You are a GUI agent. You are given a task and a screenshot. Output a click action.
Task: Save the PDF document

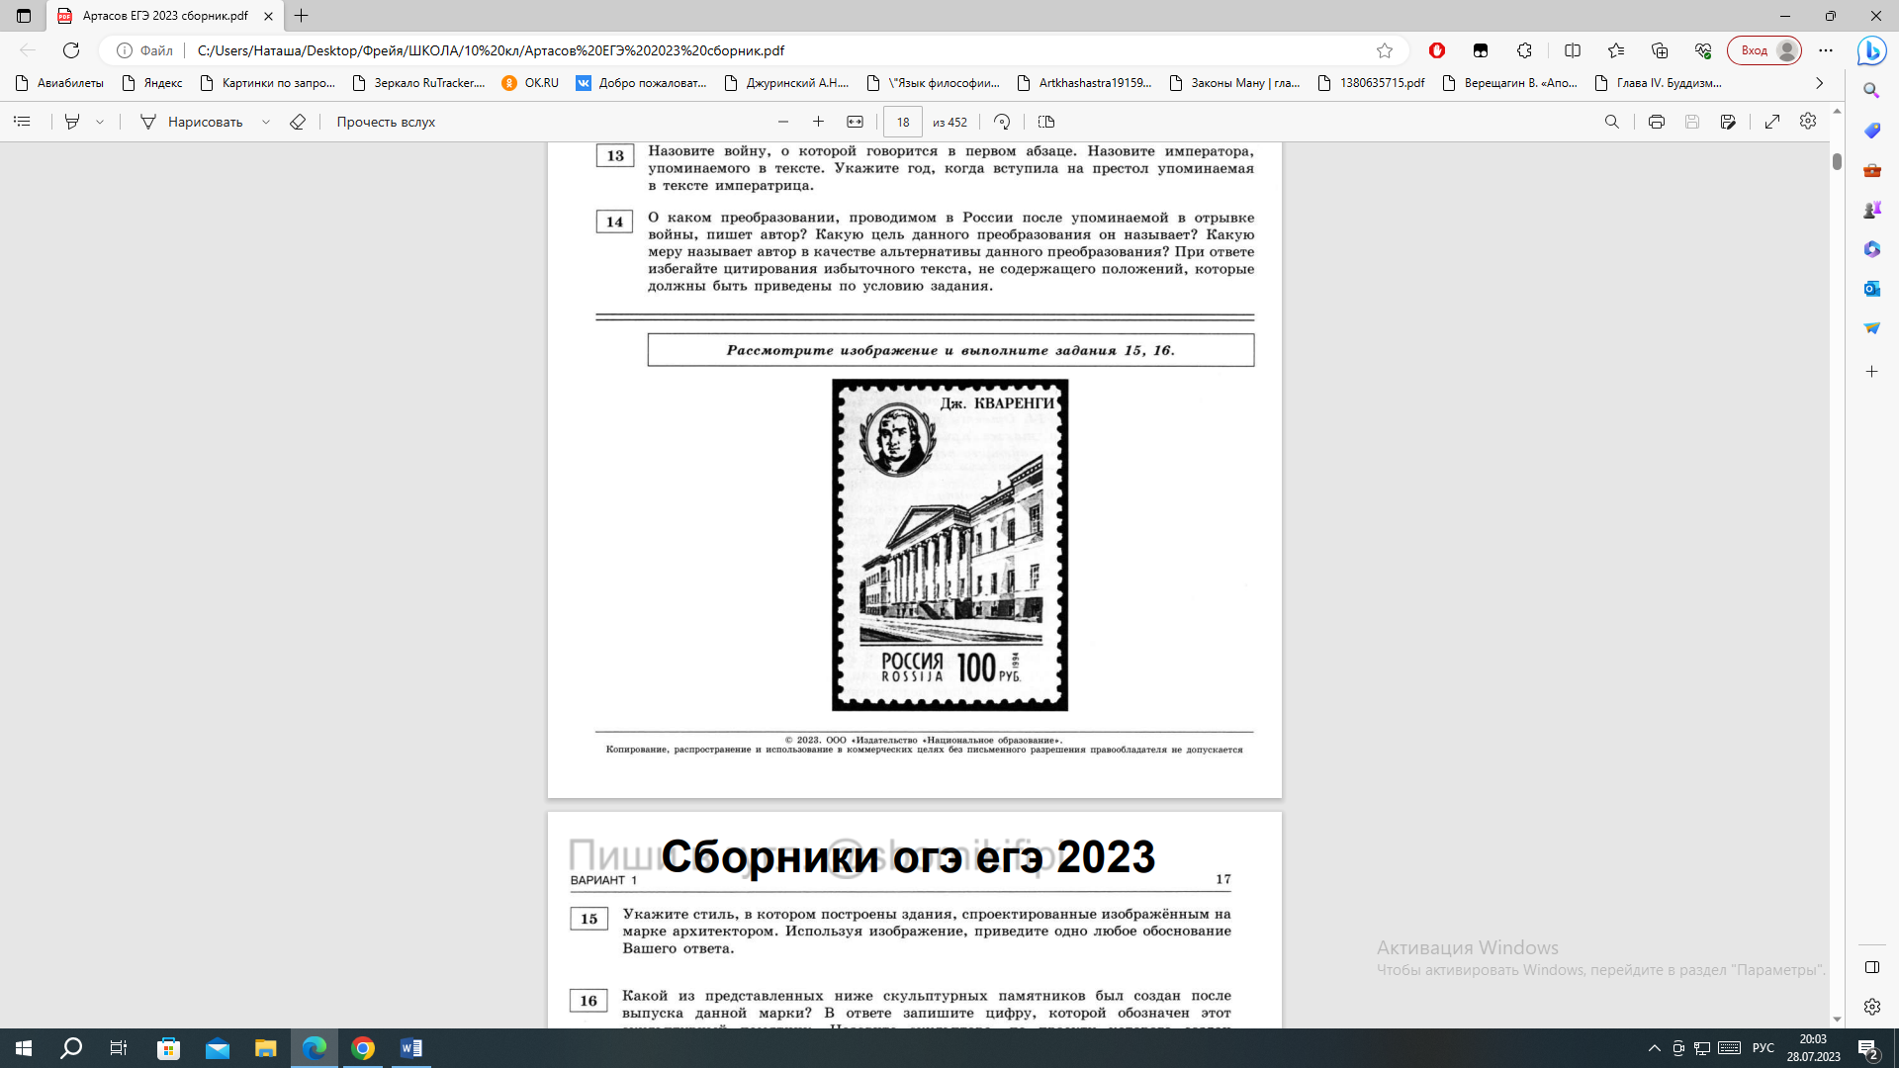point(1692,122)
